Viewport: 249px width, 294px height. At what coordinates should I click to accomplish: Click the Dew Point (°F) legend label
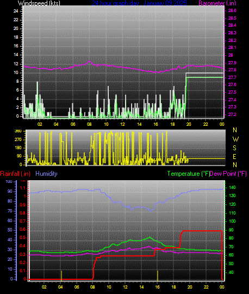228,174
